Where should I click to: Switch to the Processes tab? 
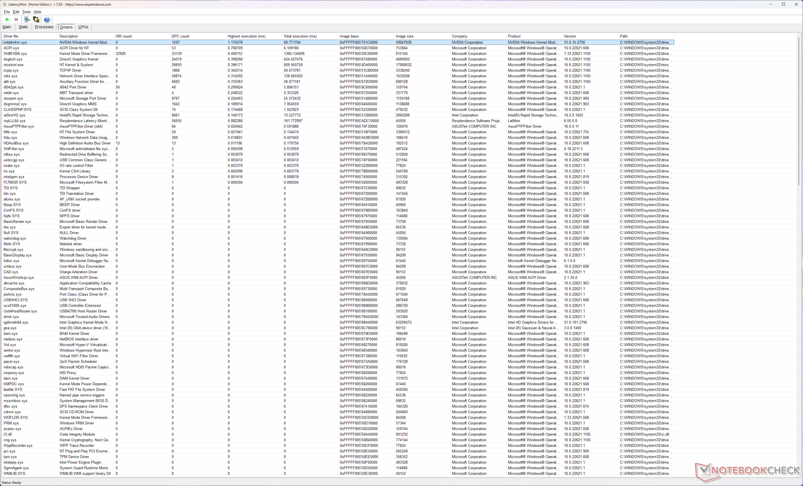[44, 27]
